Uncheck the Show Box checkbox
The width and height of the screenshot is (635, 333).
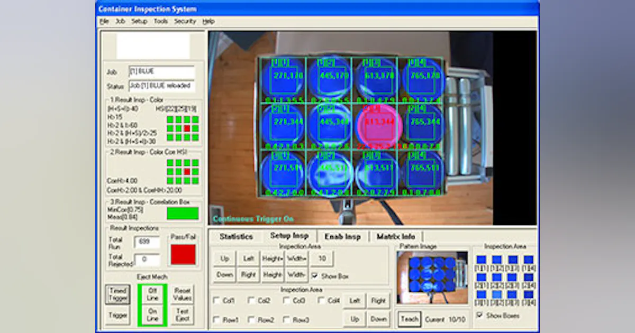315,276
